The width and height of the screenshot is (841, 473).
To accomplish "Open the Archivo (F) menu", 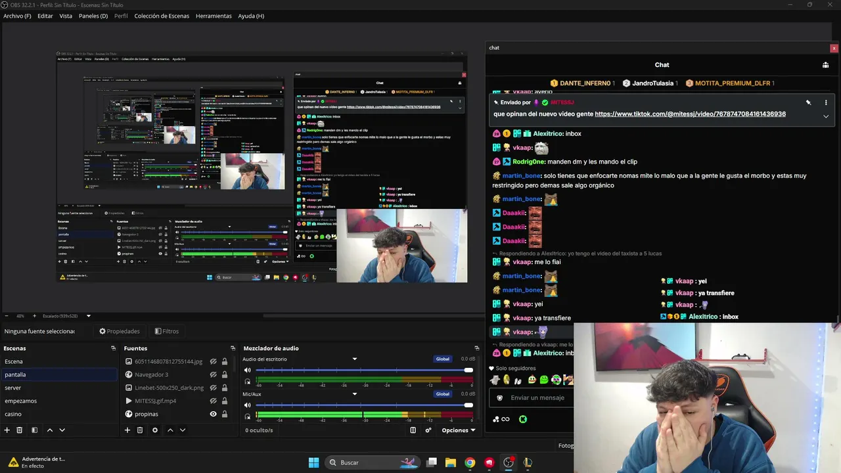I will [17, 16].
